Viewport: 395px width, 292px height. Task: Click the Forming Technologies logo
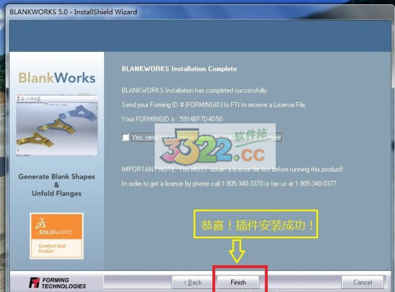[57, 283]
